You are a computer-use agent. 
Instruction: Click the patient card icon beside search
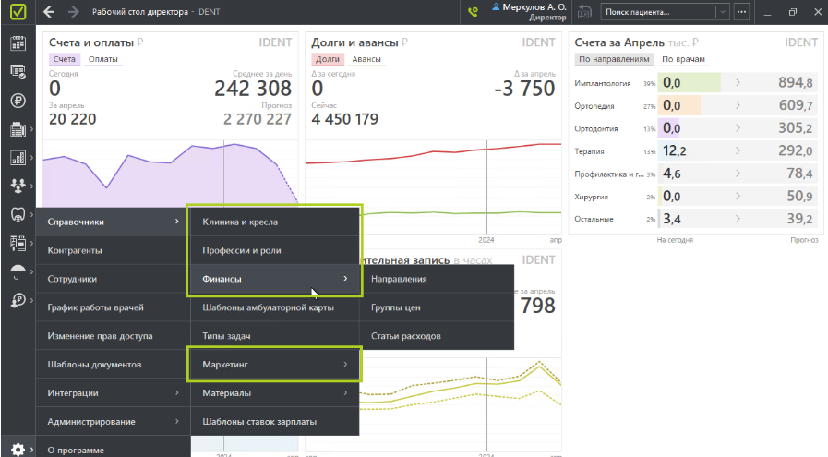[584, 12]
